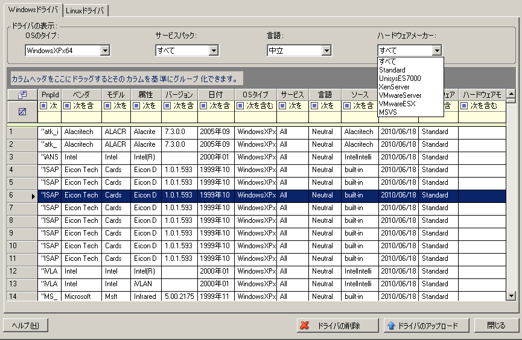Click the clear filter icon in filter row
Screen dimensions: 522x340
pyautogui.click(x=22, y=112)
